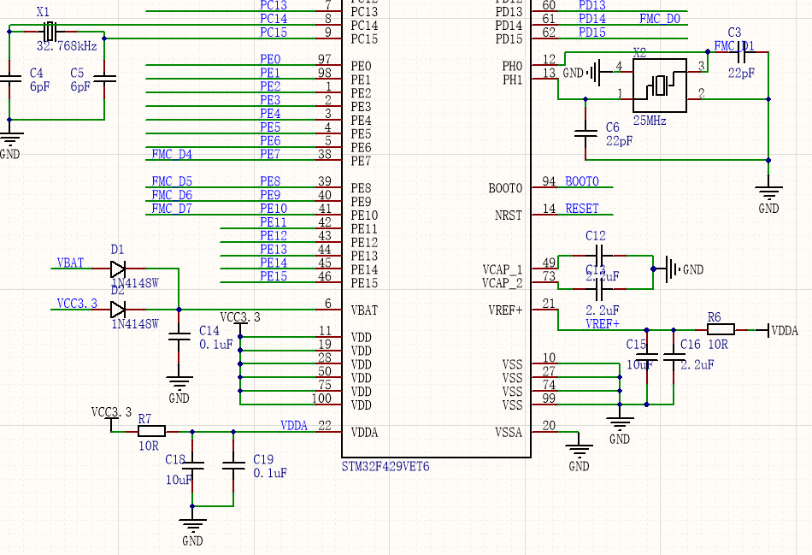This screenshot has height=555, width=812.
Task: Click the FMC_D5 net label
Action: tap(172, 181)
